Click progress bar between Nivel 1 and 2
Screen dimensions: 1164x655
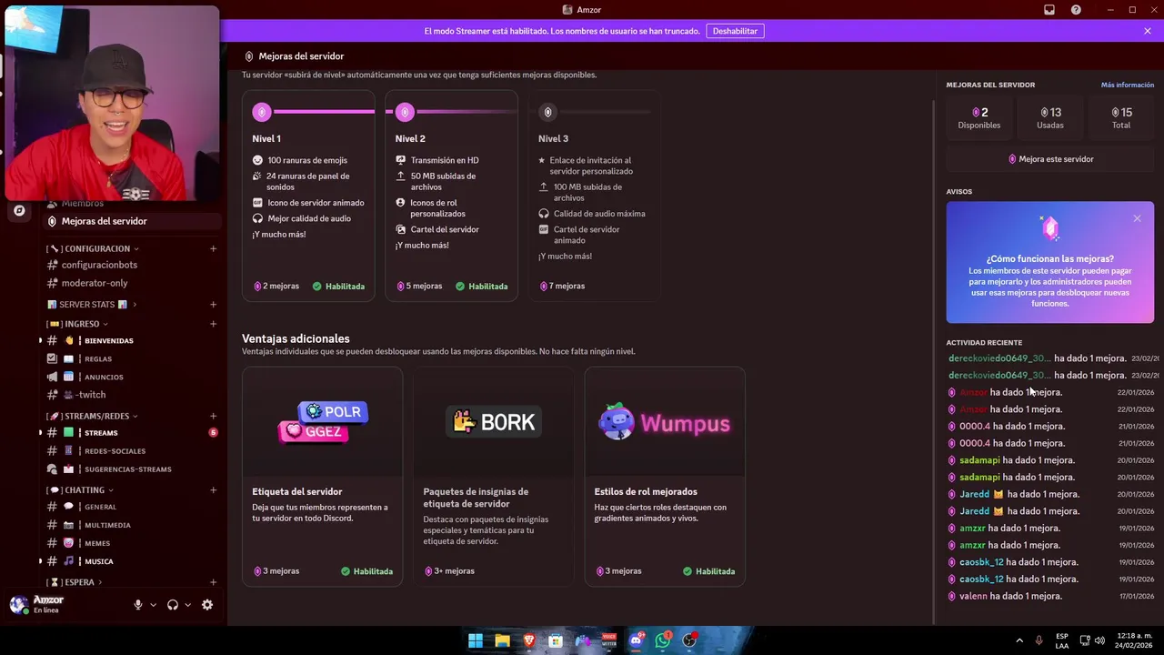pyautogui.click(x=323, y=112)
